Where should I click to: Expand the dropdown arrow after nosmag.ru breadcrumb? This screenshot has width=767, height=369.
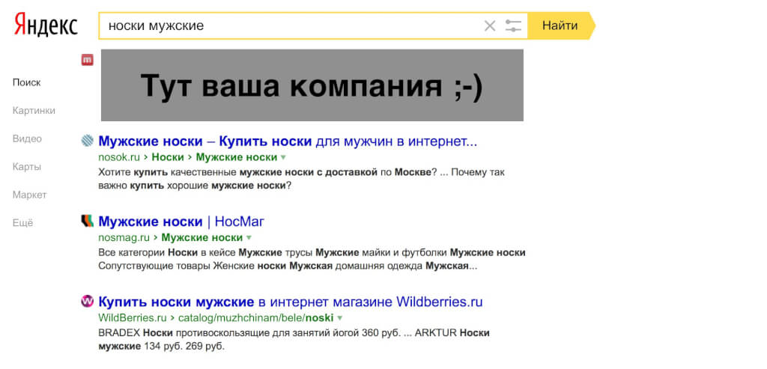pyautogui.click(x=249, y=238)
